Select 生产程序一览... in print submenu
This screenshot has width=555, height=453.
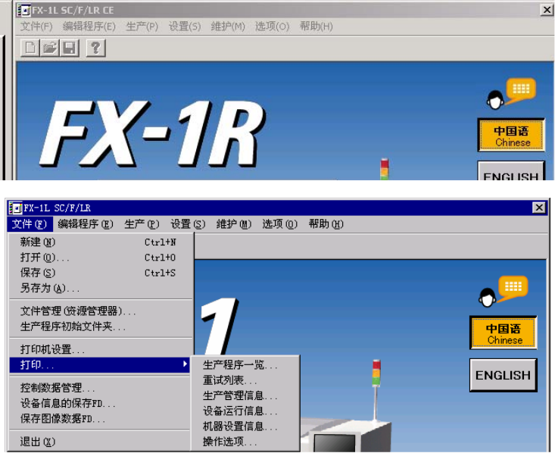[x=245, y=365]
